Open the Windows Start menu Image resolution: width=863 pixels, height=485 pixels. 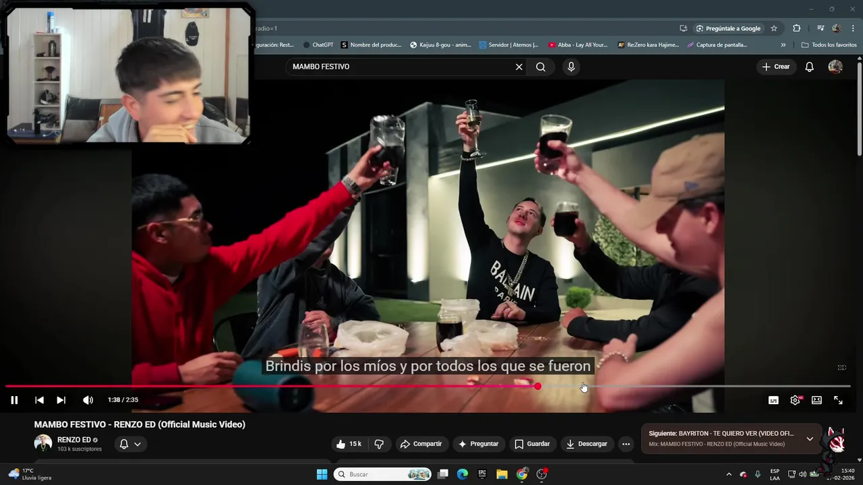pos(322,474)
